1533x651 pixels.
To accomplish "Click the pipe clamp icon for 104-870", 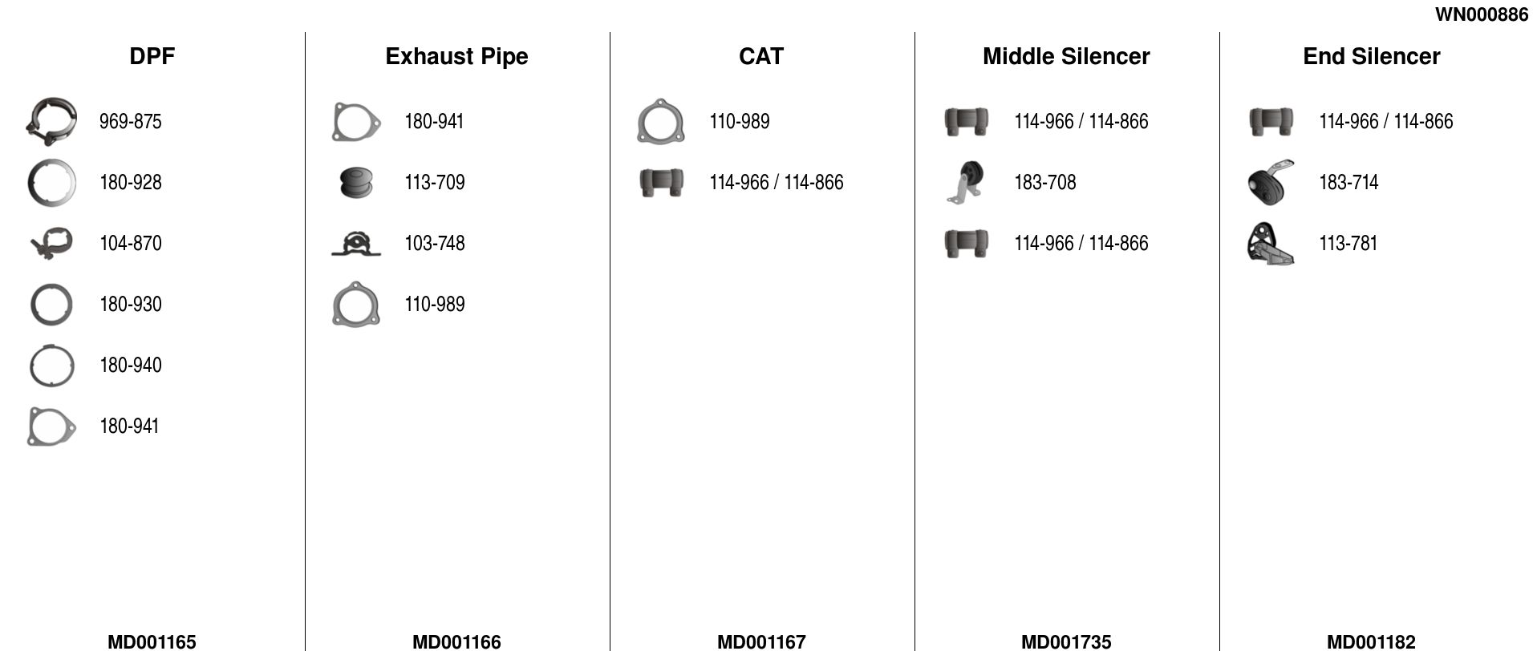I will 51,244.
